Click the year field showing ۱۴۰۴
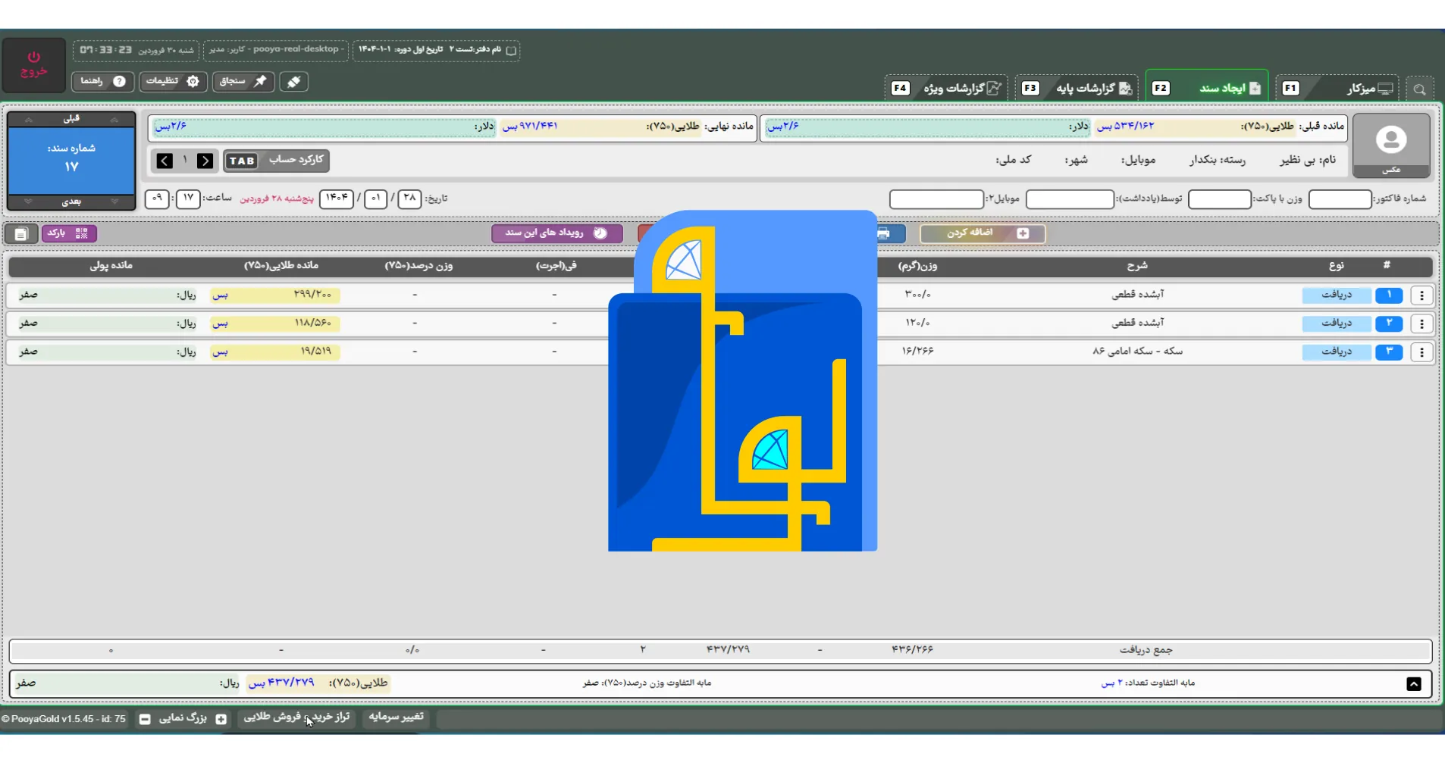The width and height of the screenshot is (1445, 772). tap(337, 198)
